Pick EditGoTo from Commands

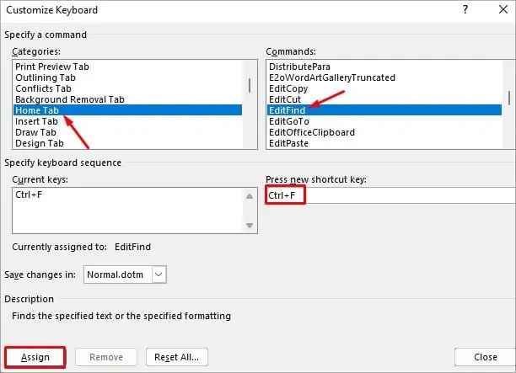tap(289, 121)
